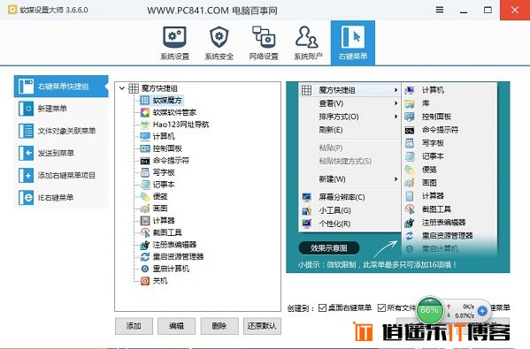
Task: Click the 命令提示符 icon in tree
Action: coord(145,161)
